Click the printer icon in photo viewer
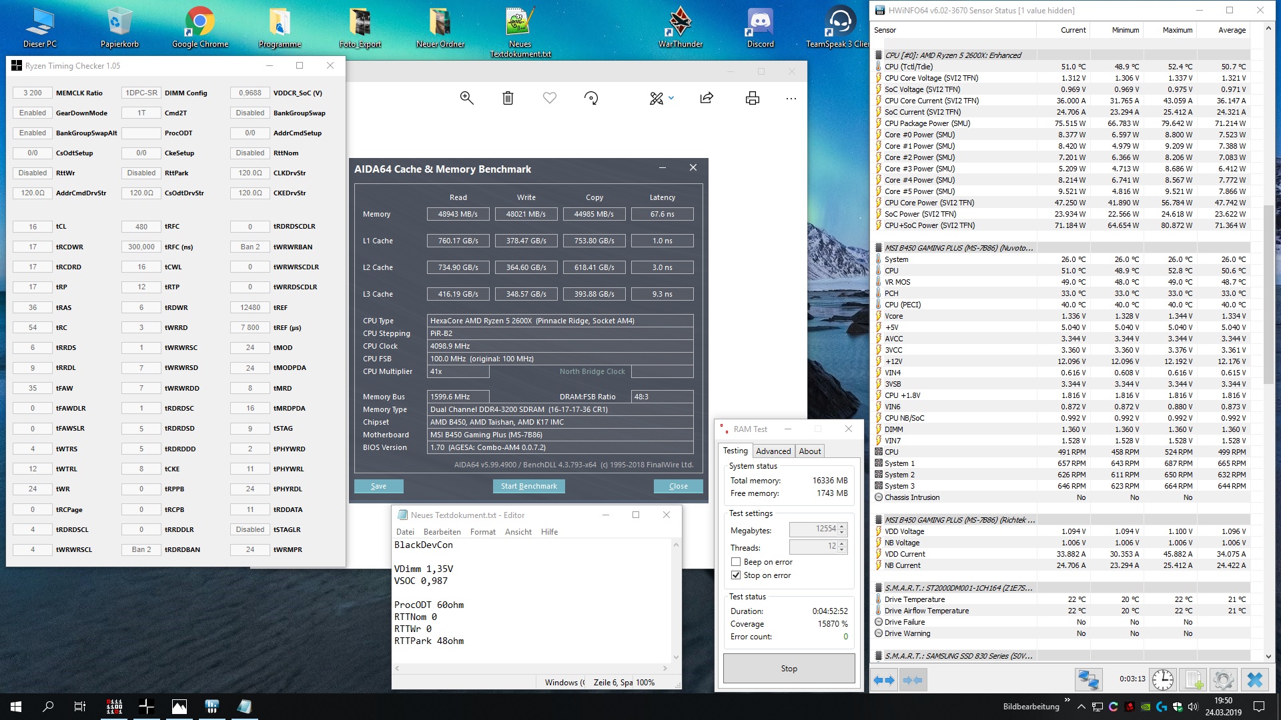 point(753,99)
